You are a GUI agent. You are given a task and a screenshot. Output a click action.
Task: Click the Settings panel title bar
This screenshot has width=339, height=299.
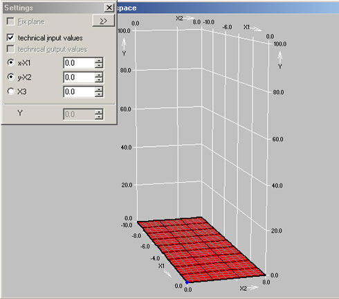53,8
